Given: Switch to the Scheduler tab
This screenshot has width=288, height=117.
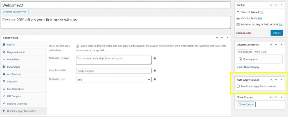Looking at the screenshot, I should pyautogui.click(x=24, y=81).
